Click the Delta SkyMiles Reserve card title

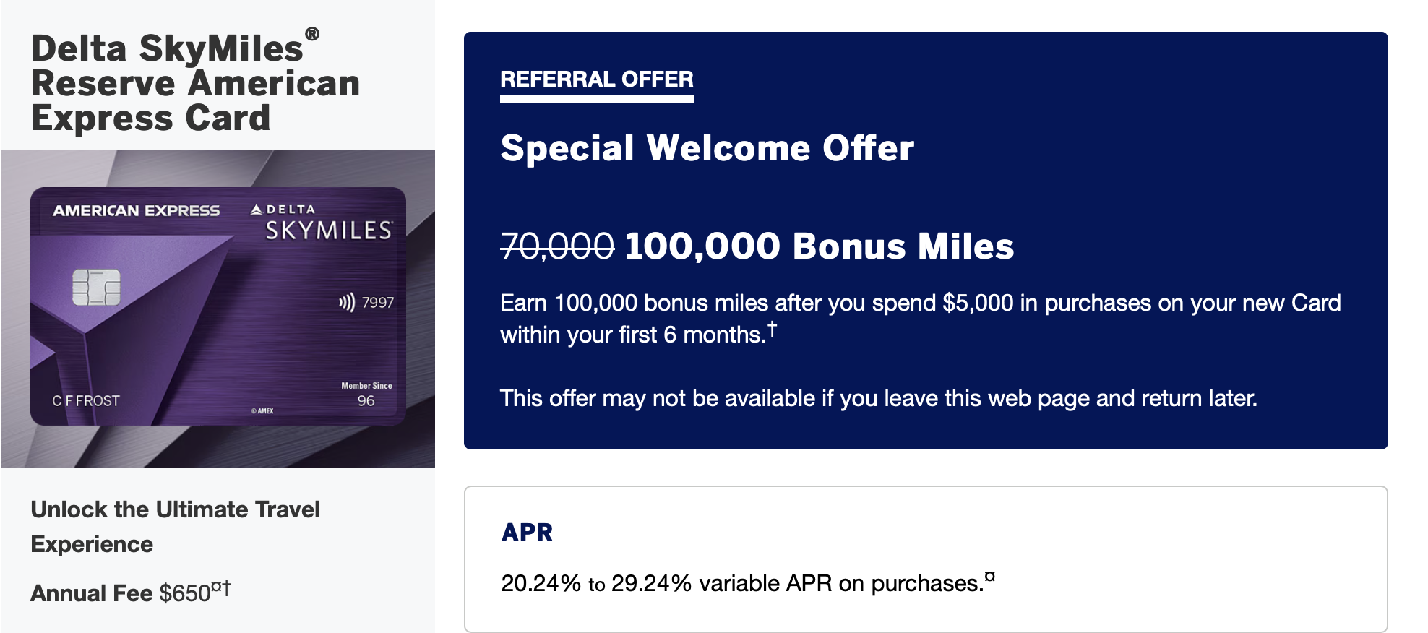[195, 83]
